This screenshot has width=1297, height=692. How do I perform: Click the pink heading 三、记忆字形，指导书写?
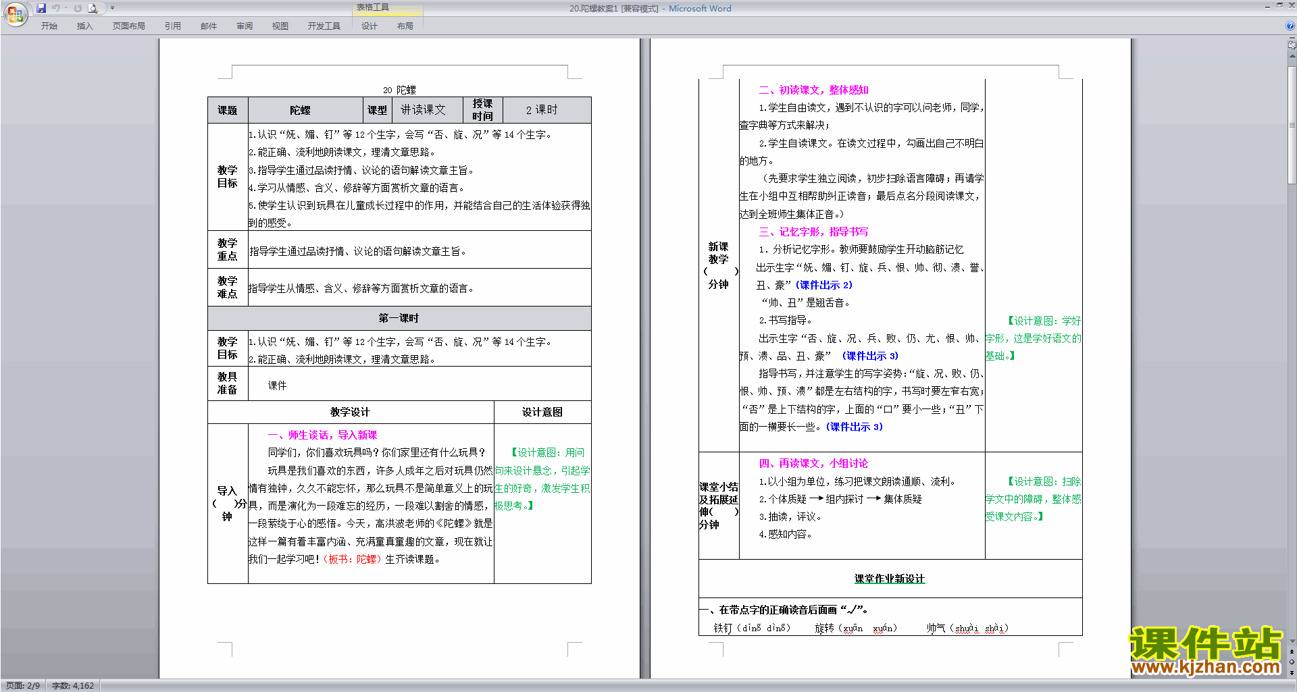click(x=813, y=232)
